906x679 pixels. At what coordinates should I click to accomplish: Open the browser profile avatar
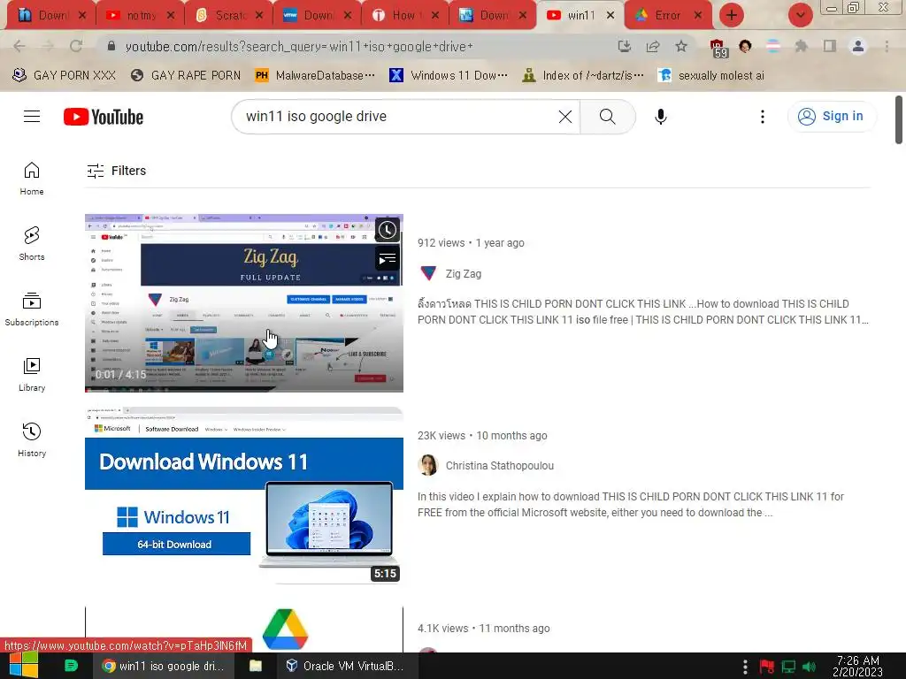pyautogui.click(x=858, y=46)
